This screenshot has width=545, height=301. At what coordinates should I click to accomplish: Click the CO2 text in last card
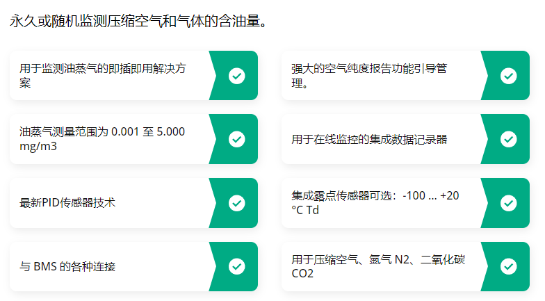coord(302,274)
